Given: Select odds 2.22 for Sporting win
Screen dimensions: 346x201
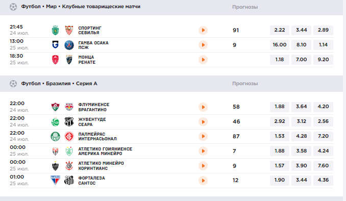Looking at the screenshot, I should 280,30.
